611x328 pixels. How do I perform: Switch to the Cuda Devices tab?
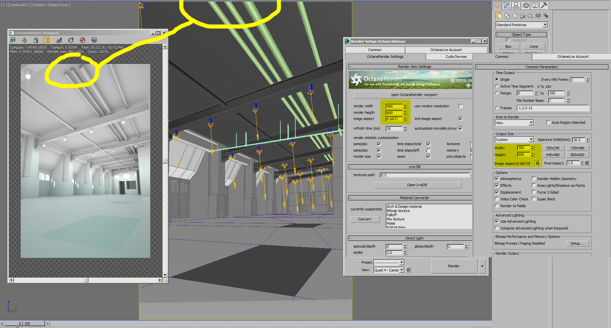click(x=456, y=57)
